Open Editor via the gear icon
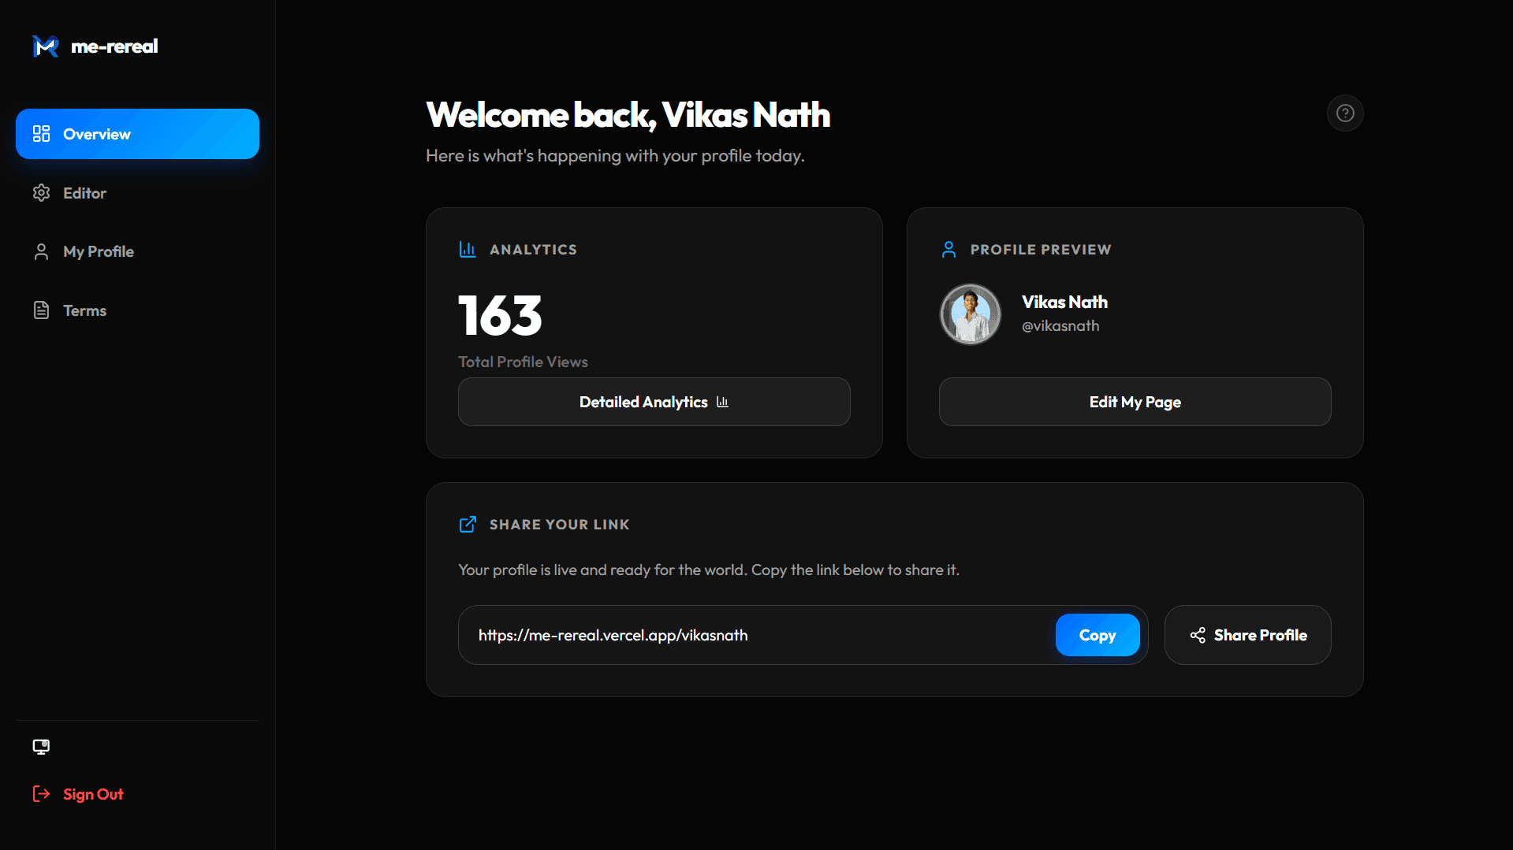This screenshot has width=1513, height=850. click(x=41, y=192)
